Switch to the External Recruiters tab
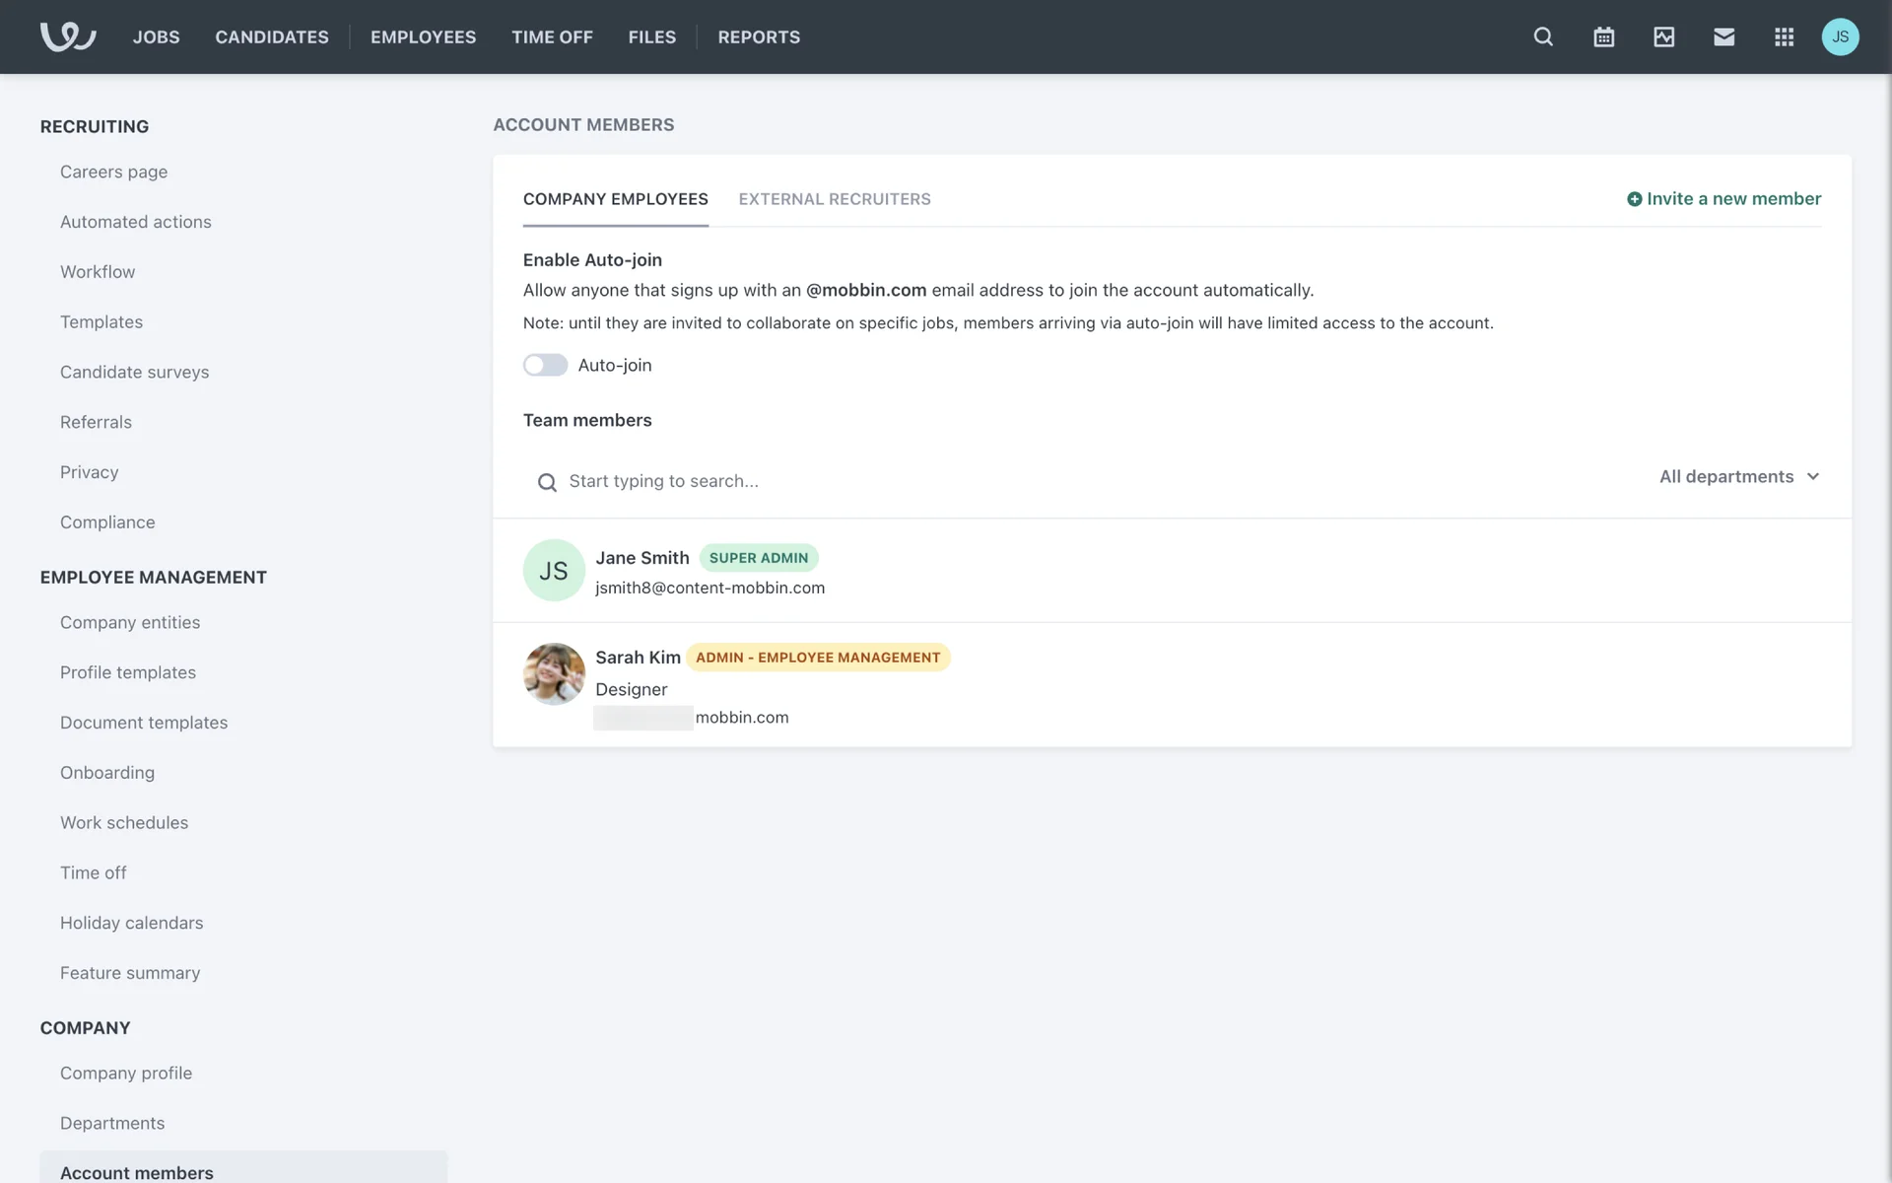 [834, 199]
